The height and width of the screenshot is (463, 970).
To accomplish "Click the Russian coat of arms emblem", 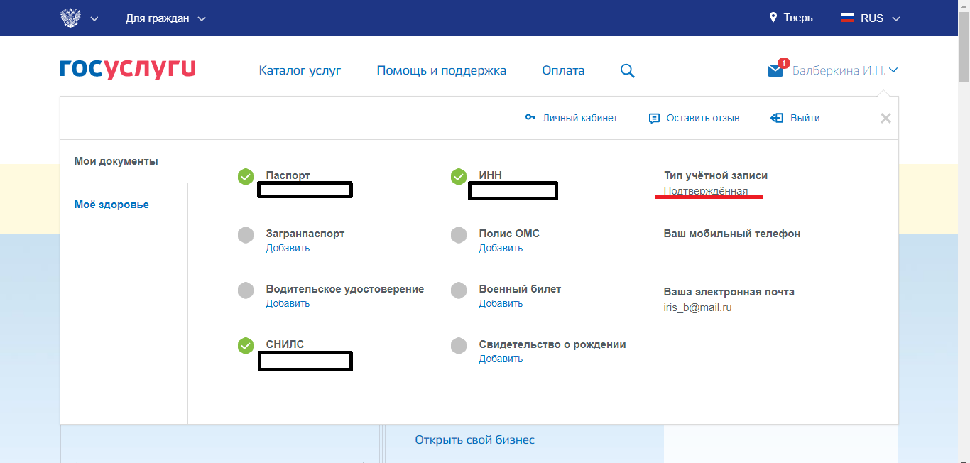I will click(70, 18).
